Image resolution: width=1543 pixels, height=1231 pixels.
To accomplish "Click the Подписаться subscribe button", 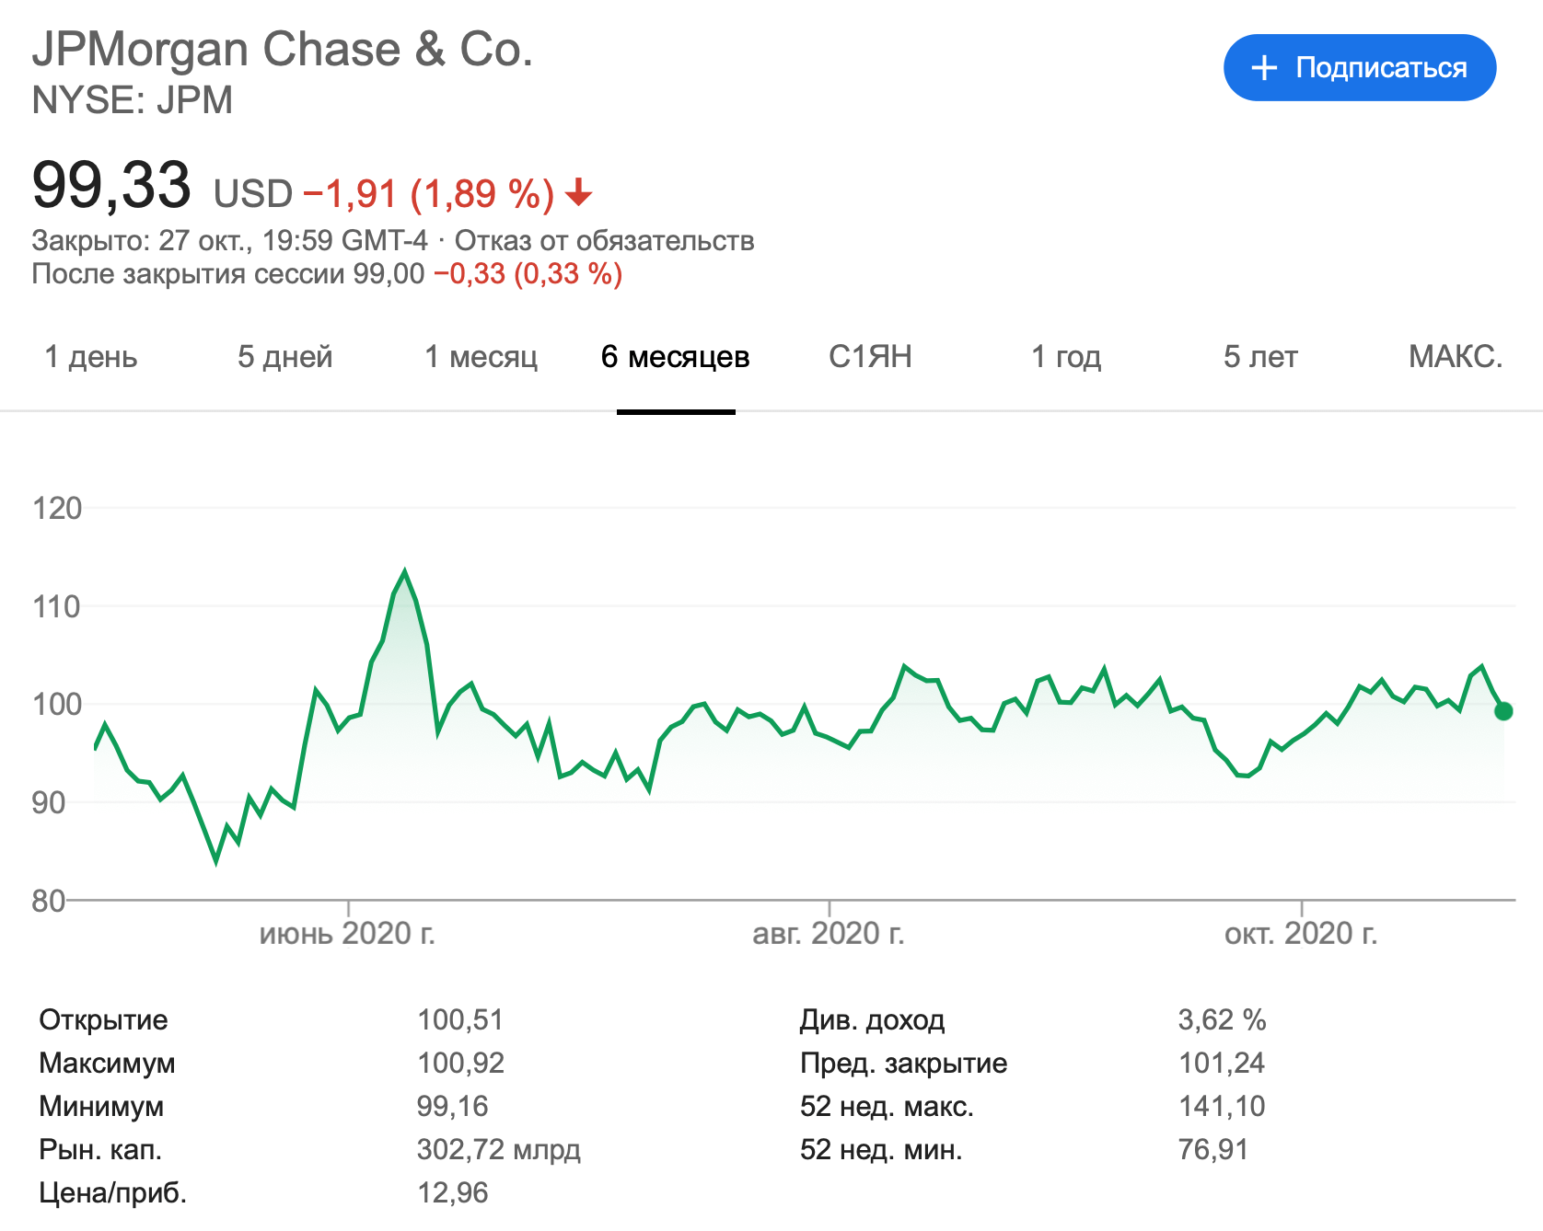I will coord(1360,68).
